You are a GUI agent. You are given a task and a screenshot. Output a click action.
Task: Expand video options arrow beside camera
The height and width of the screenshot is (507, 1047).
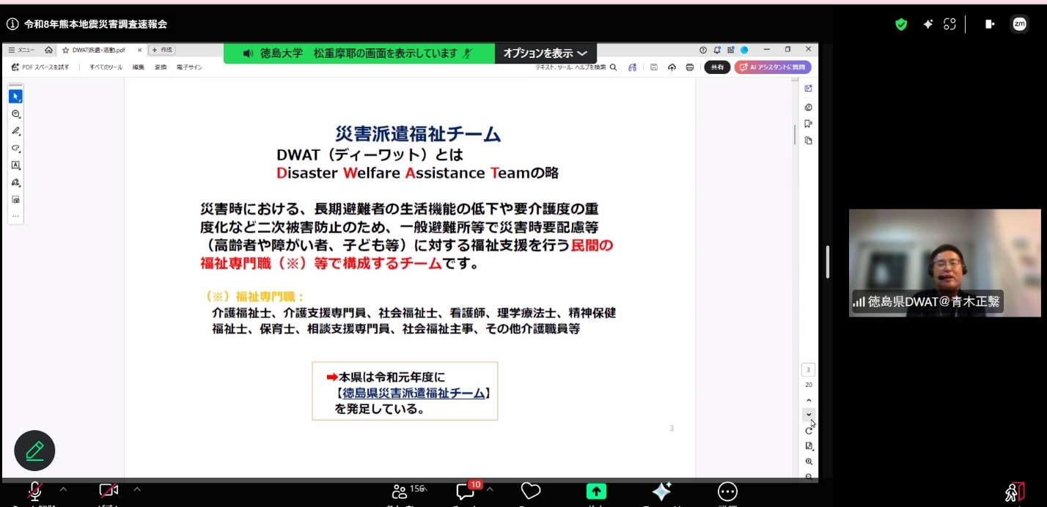[137, 489]
